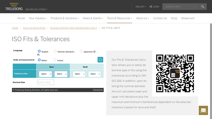212x119 pixels.
Task: Click the QR code image
Action: (x=175, y=73)
